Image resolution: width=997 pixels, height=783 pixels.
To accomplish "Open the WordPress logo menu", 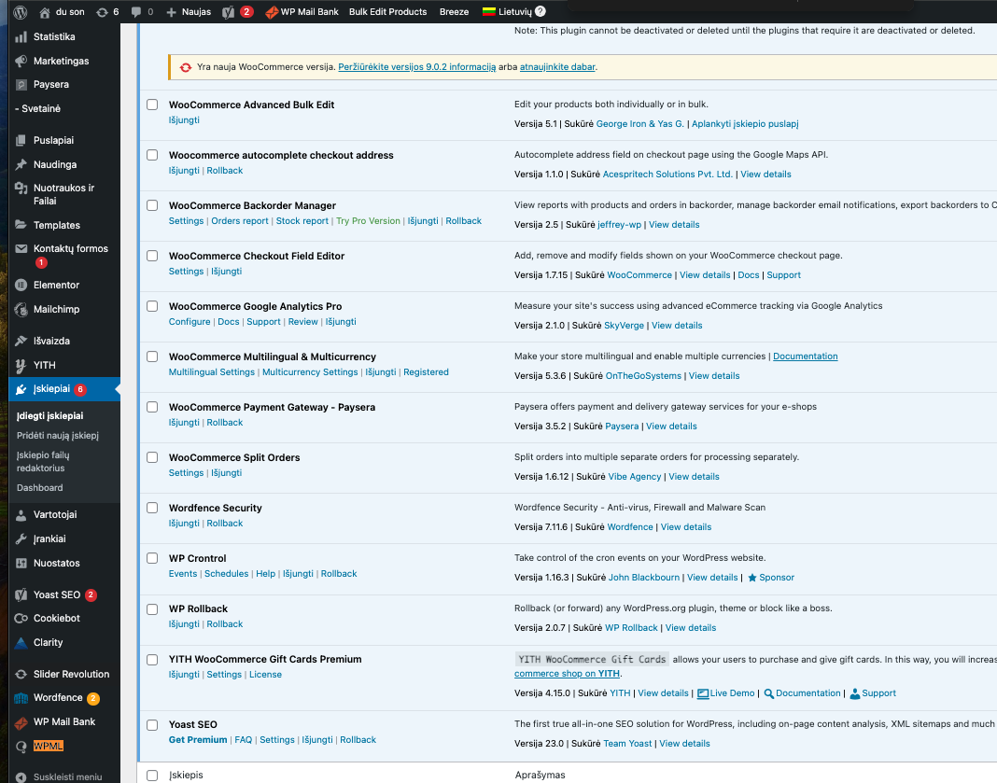I will coord(21,11).
